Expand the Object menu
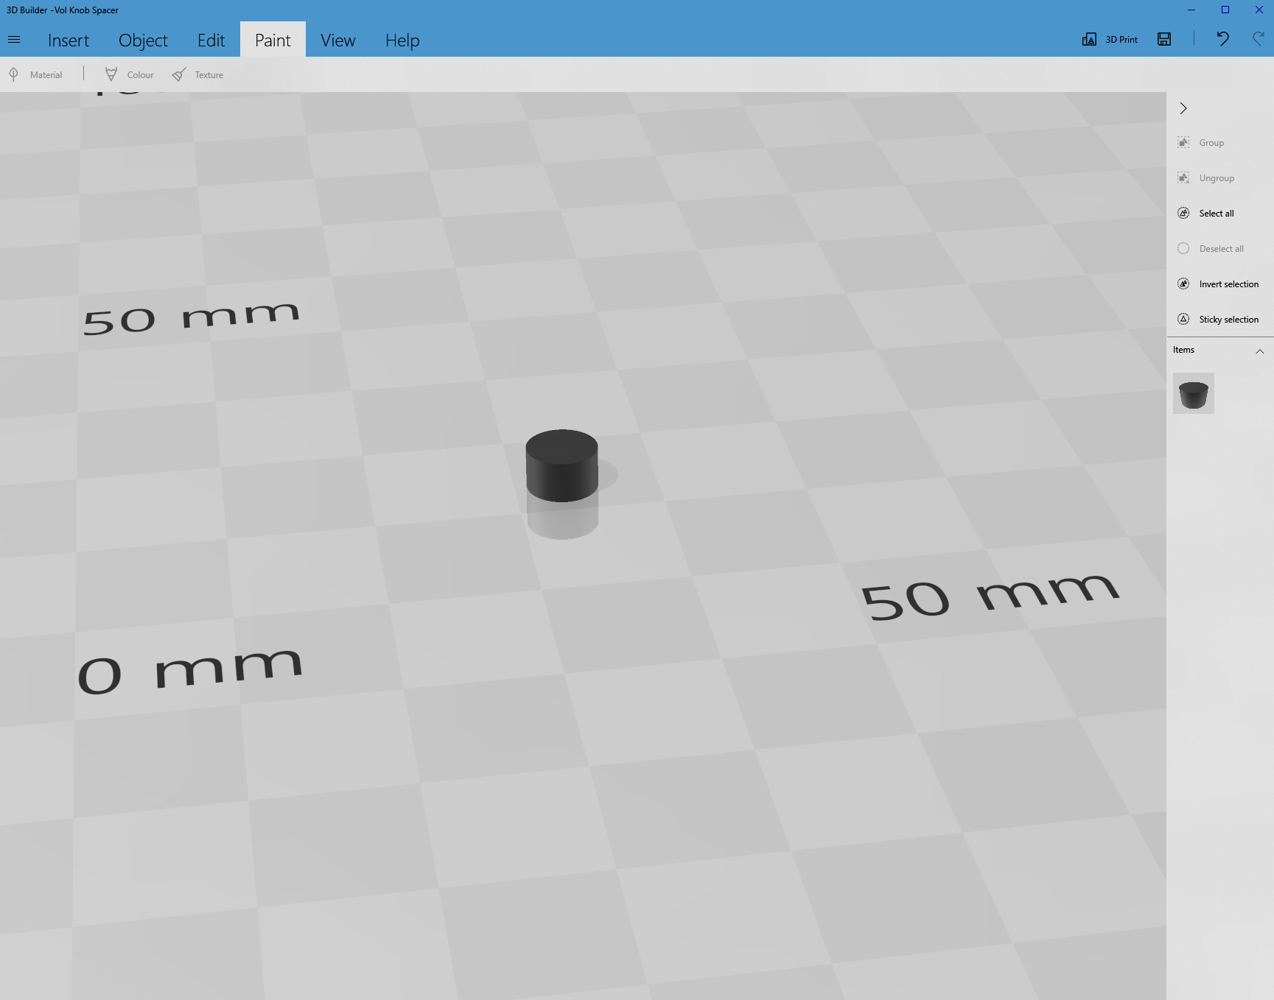Screen dimensions: 1274x1000 (143, 41)
